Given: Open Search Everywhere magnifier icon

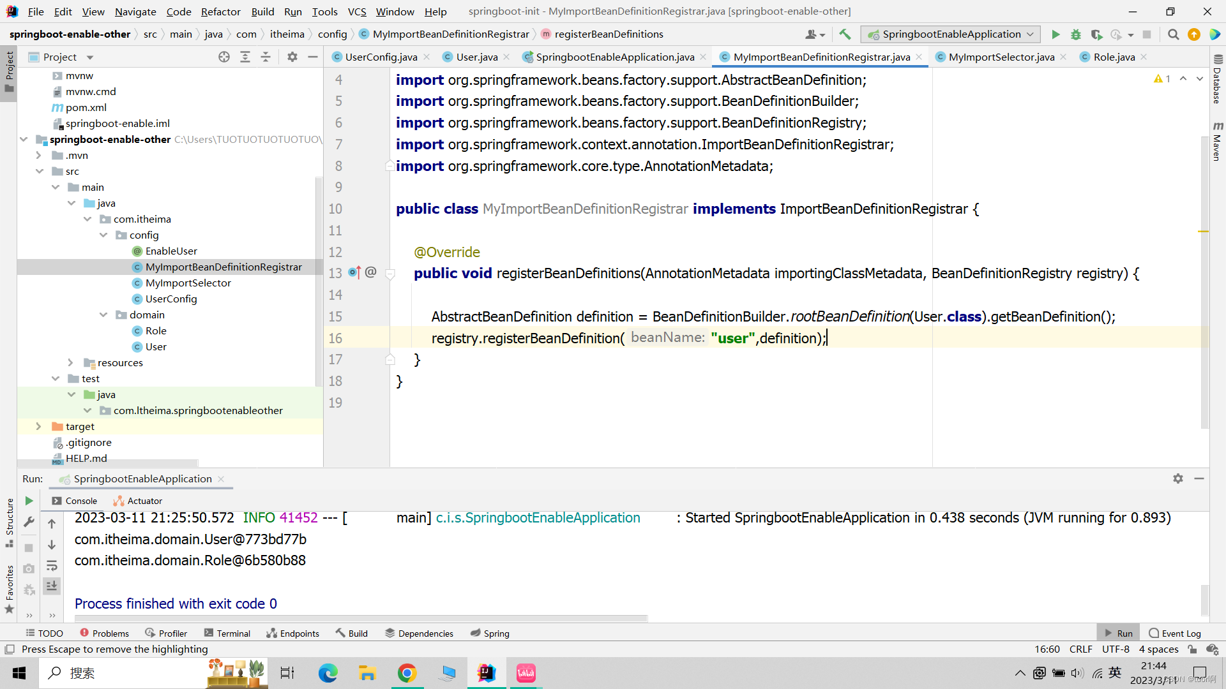Looking at the screenshot, I should 1173,34.
